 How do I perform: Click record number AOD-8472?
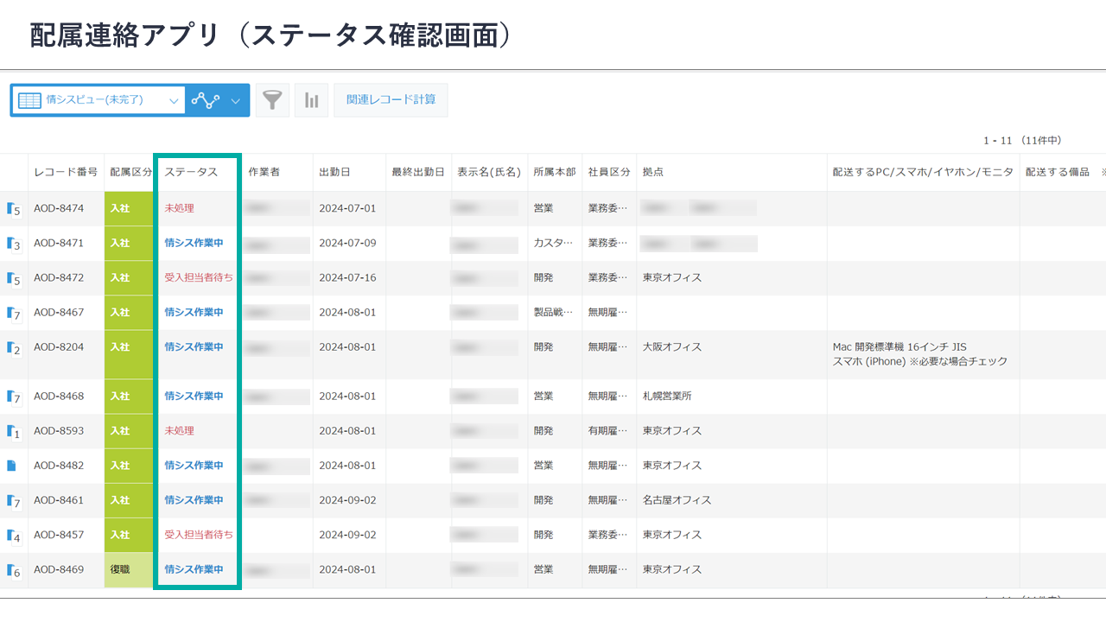[x=59, y=278]
